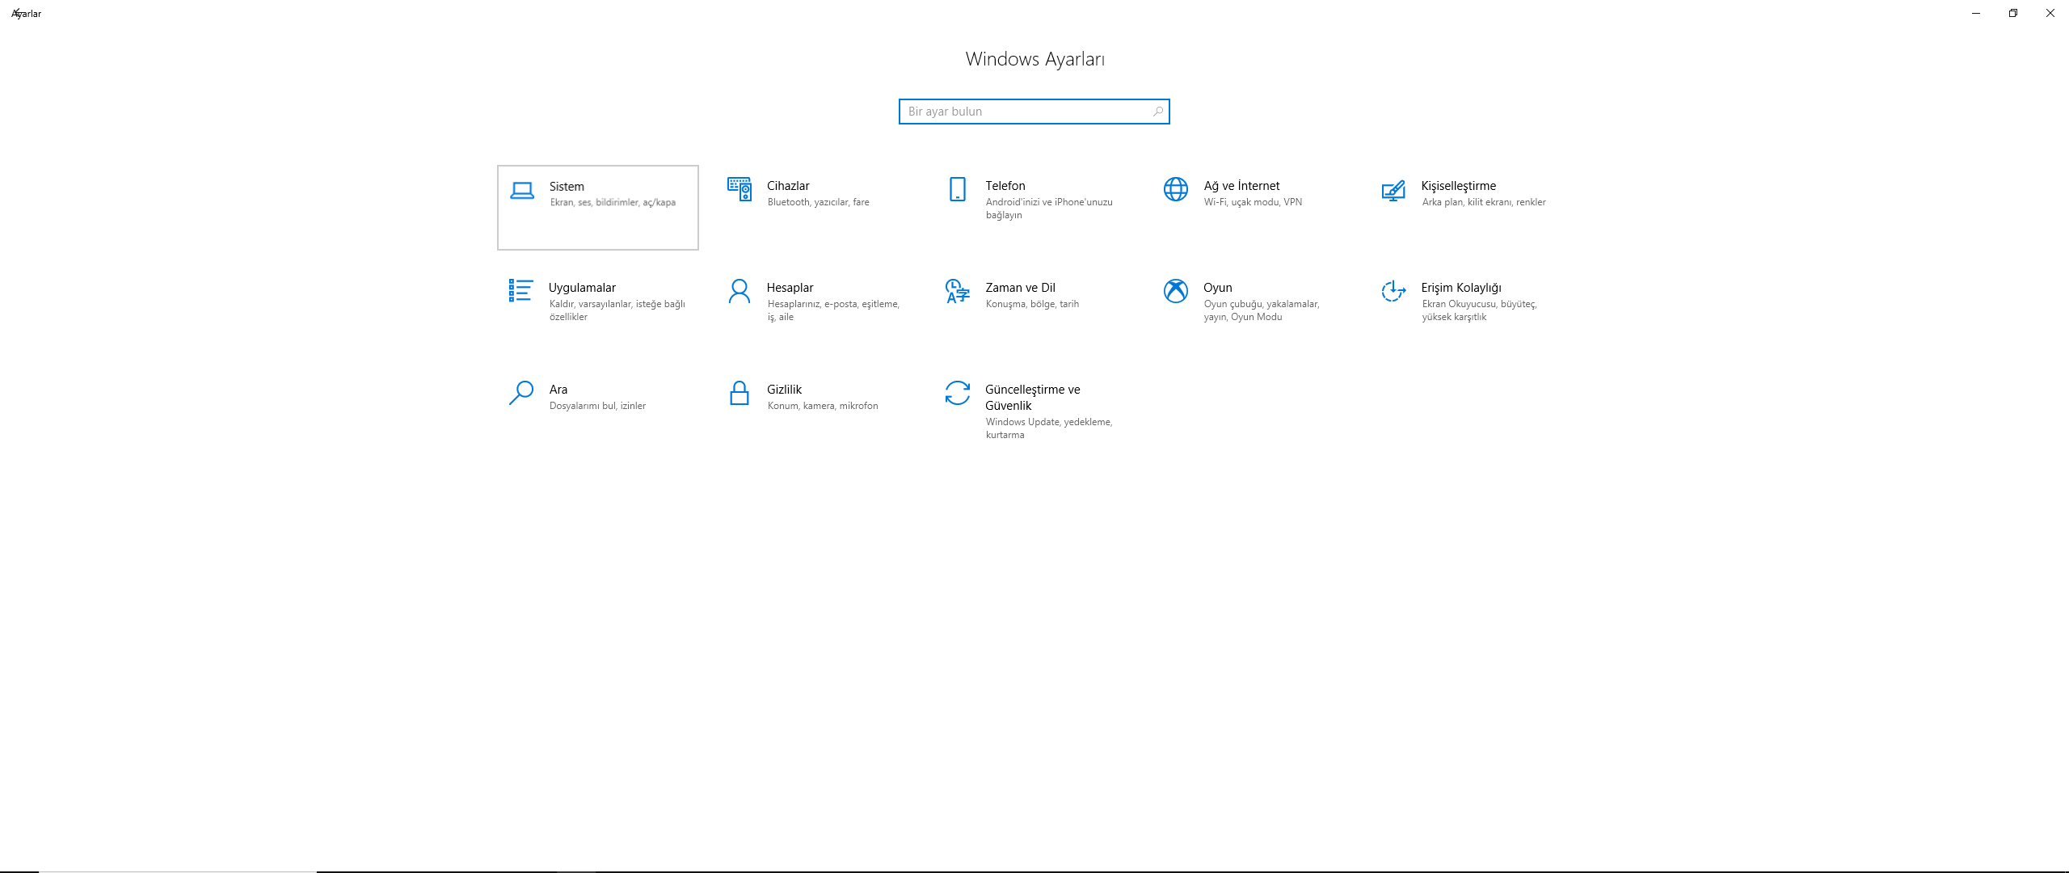Click the Gizlilik padlock icon
2069x873 pixels.
tap(740, 393)
